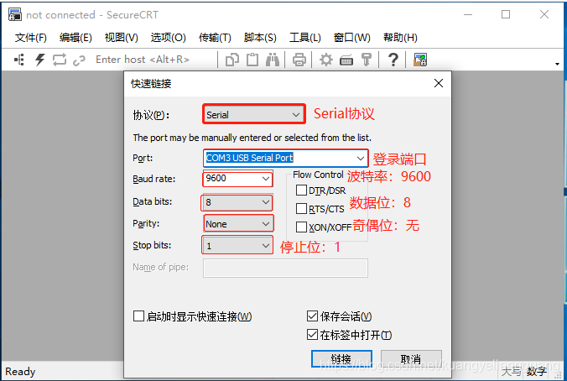The image size is (567, 381).
Task: Open the Data bits dropdown
Action: pyautogui.click(x=237, y=202)
